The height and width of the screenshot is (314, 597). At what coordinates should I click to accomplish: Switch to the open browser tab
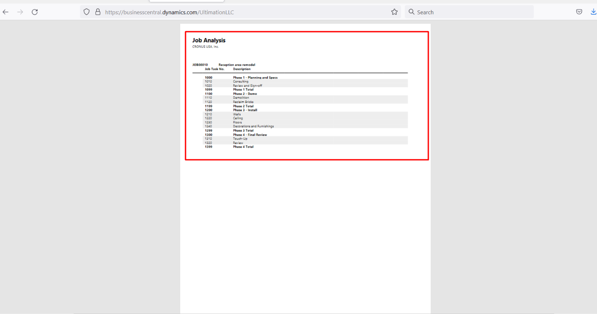pyautogui.click(x=186, y=2)
